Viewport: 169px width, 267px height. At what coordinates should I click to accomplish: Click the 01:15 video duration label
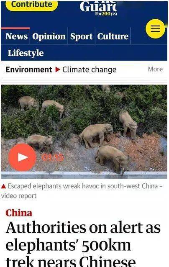pos(53,157)
